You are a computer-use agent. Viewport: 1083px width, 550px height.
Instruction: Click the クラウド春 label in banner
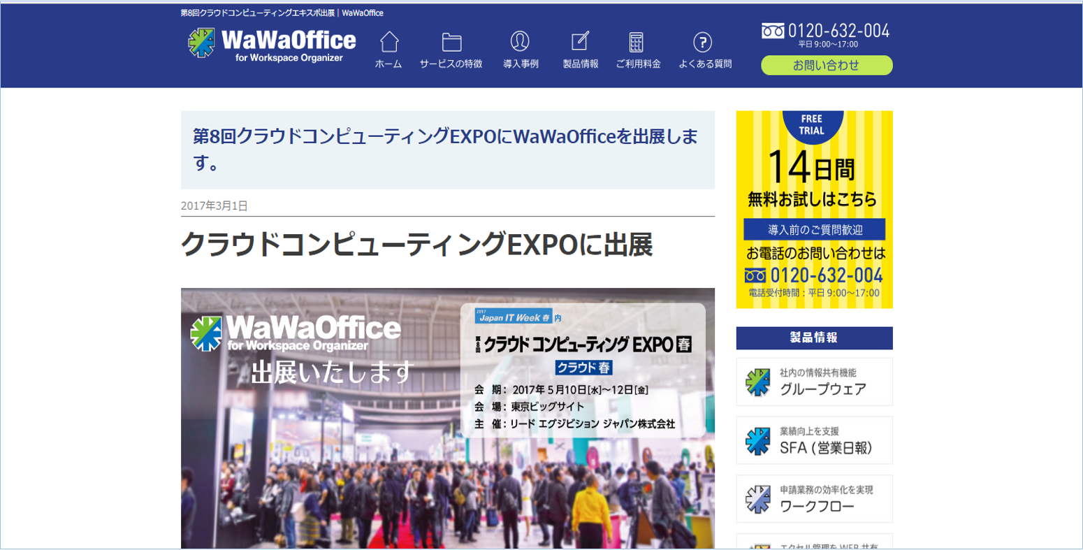584,368
